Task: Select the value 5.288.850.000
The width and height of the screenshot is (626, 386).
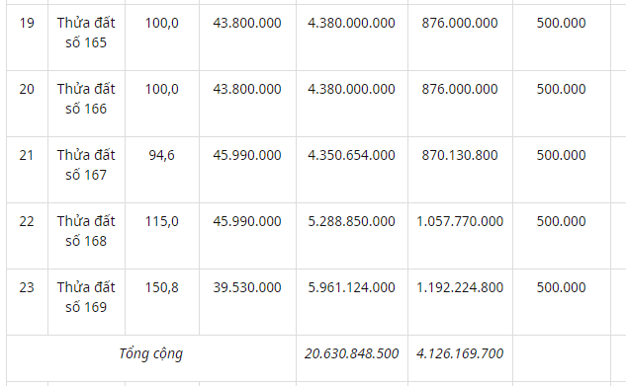Action: coord(351,221)
